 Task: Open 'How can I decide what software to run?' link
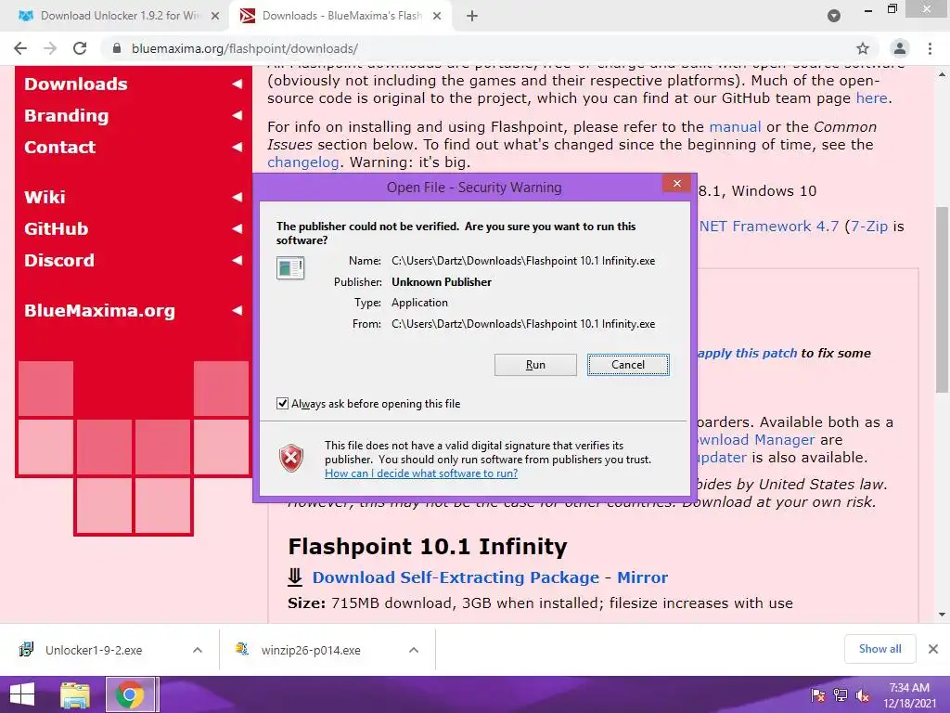421,473
